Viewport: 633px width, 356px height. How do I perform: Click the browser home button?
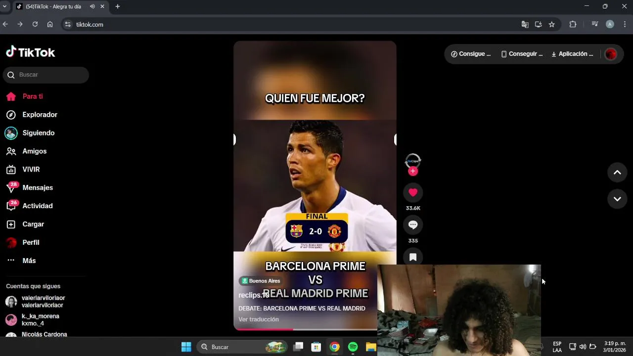(x=50, y=24)
